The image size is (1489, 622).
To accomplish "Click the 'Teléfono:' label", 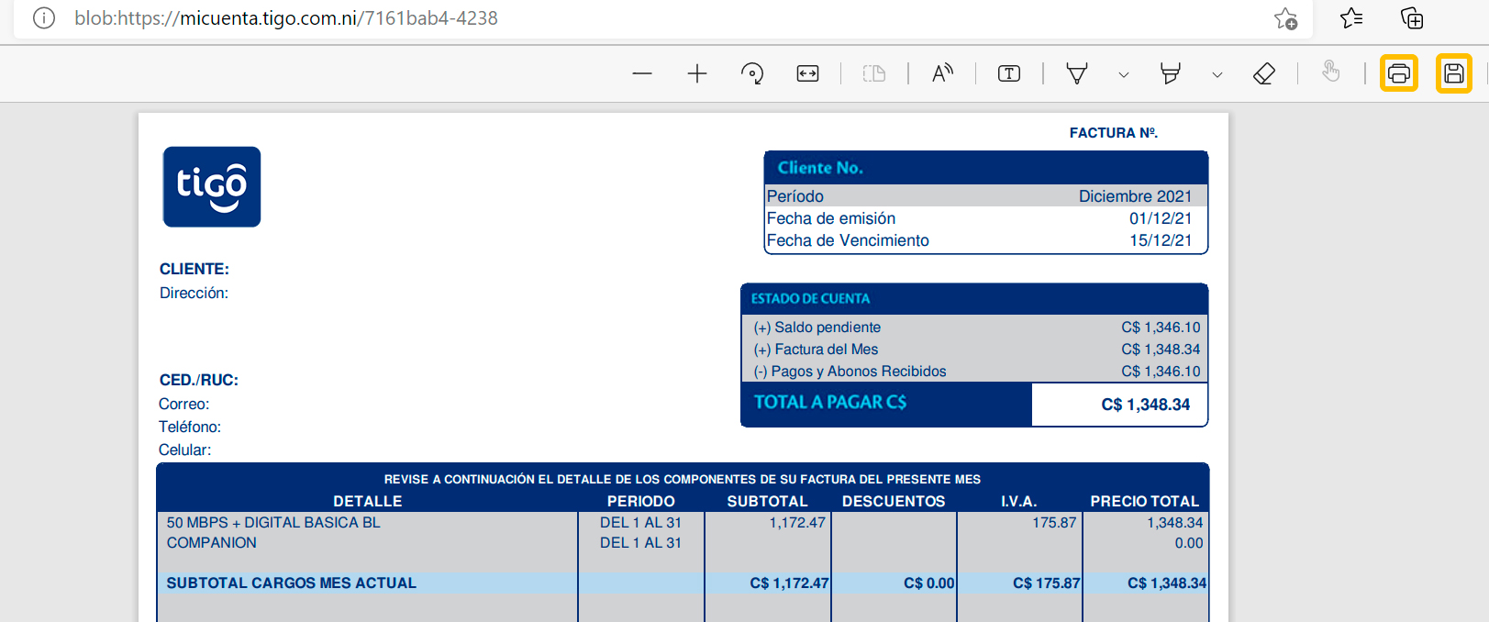I will click(x=189, y=427).
